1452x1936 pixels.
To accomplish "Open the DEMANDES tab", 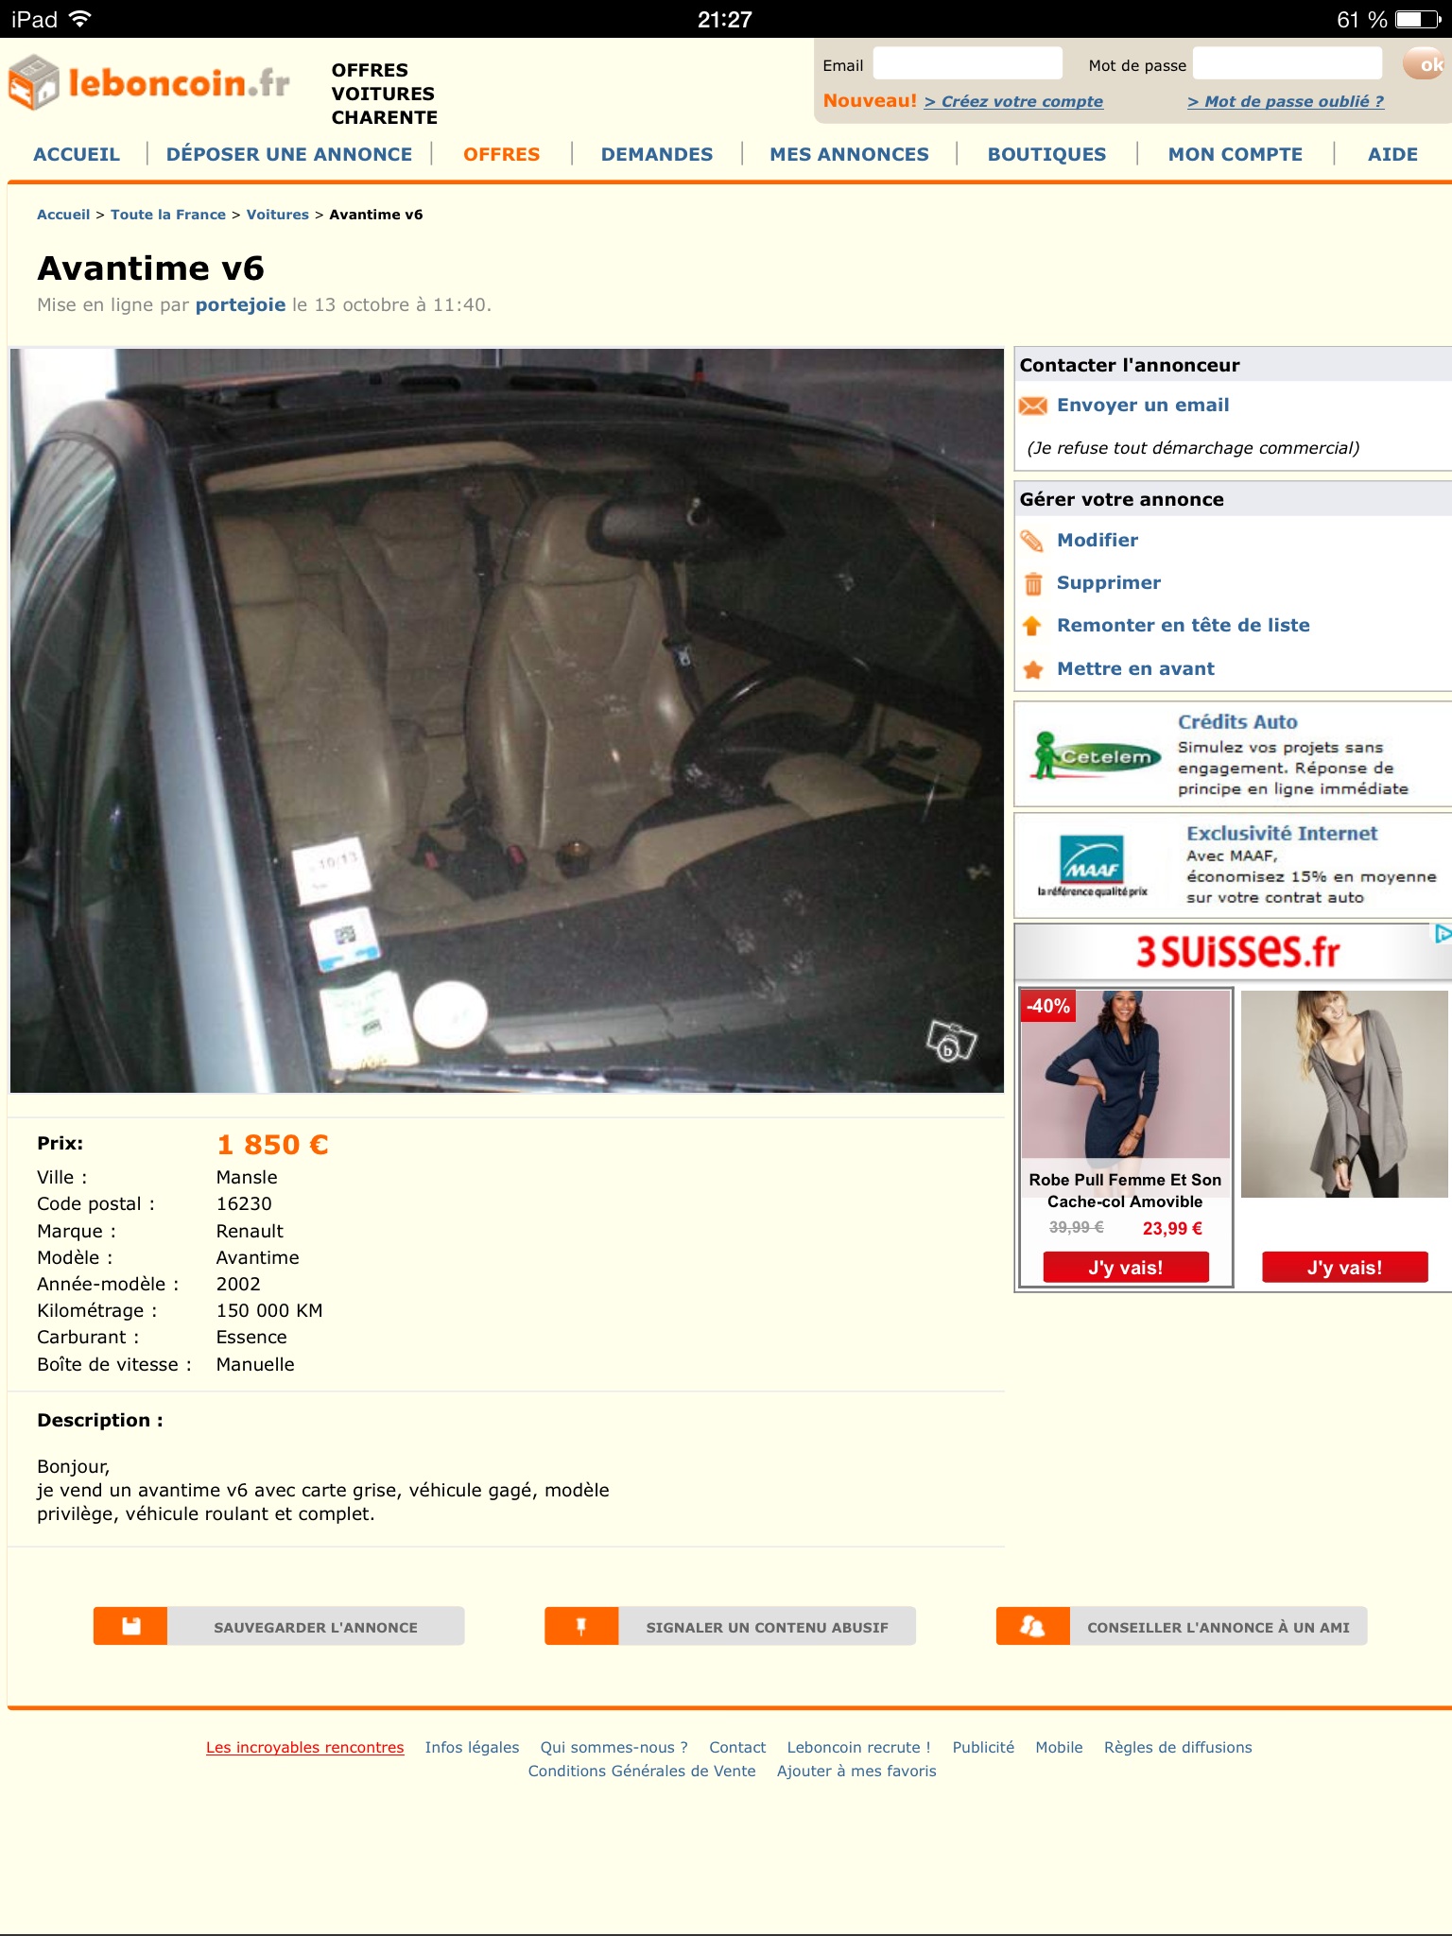I will [657, 154].
